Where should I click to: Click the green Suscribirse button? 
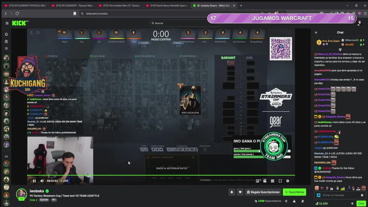294,192
